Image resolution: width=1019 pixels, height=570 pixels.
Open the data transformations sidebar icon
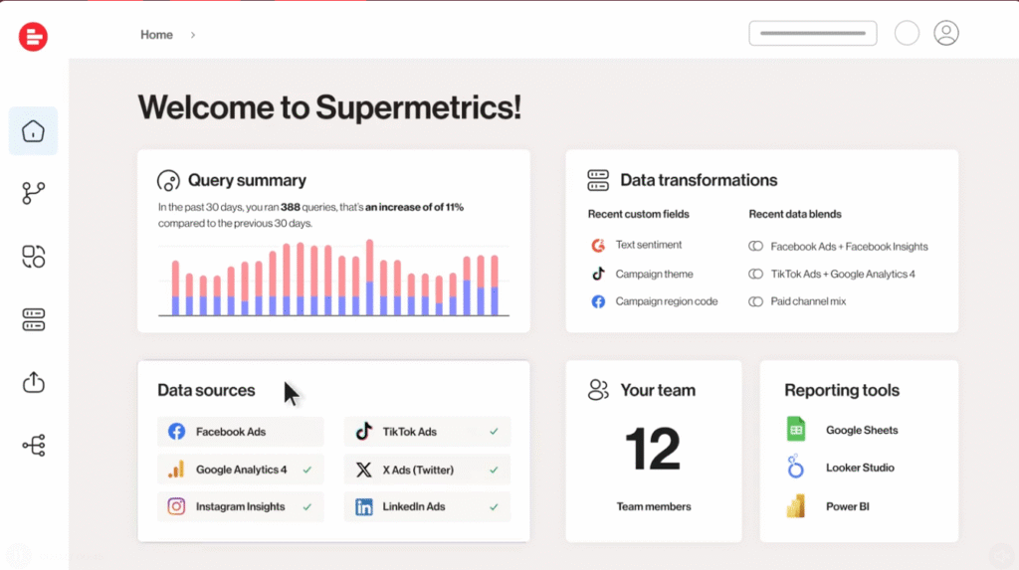click(x=33, y=319)
